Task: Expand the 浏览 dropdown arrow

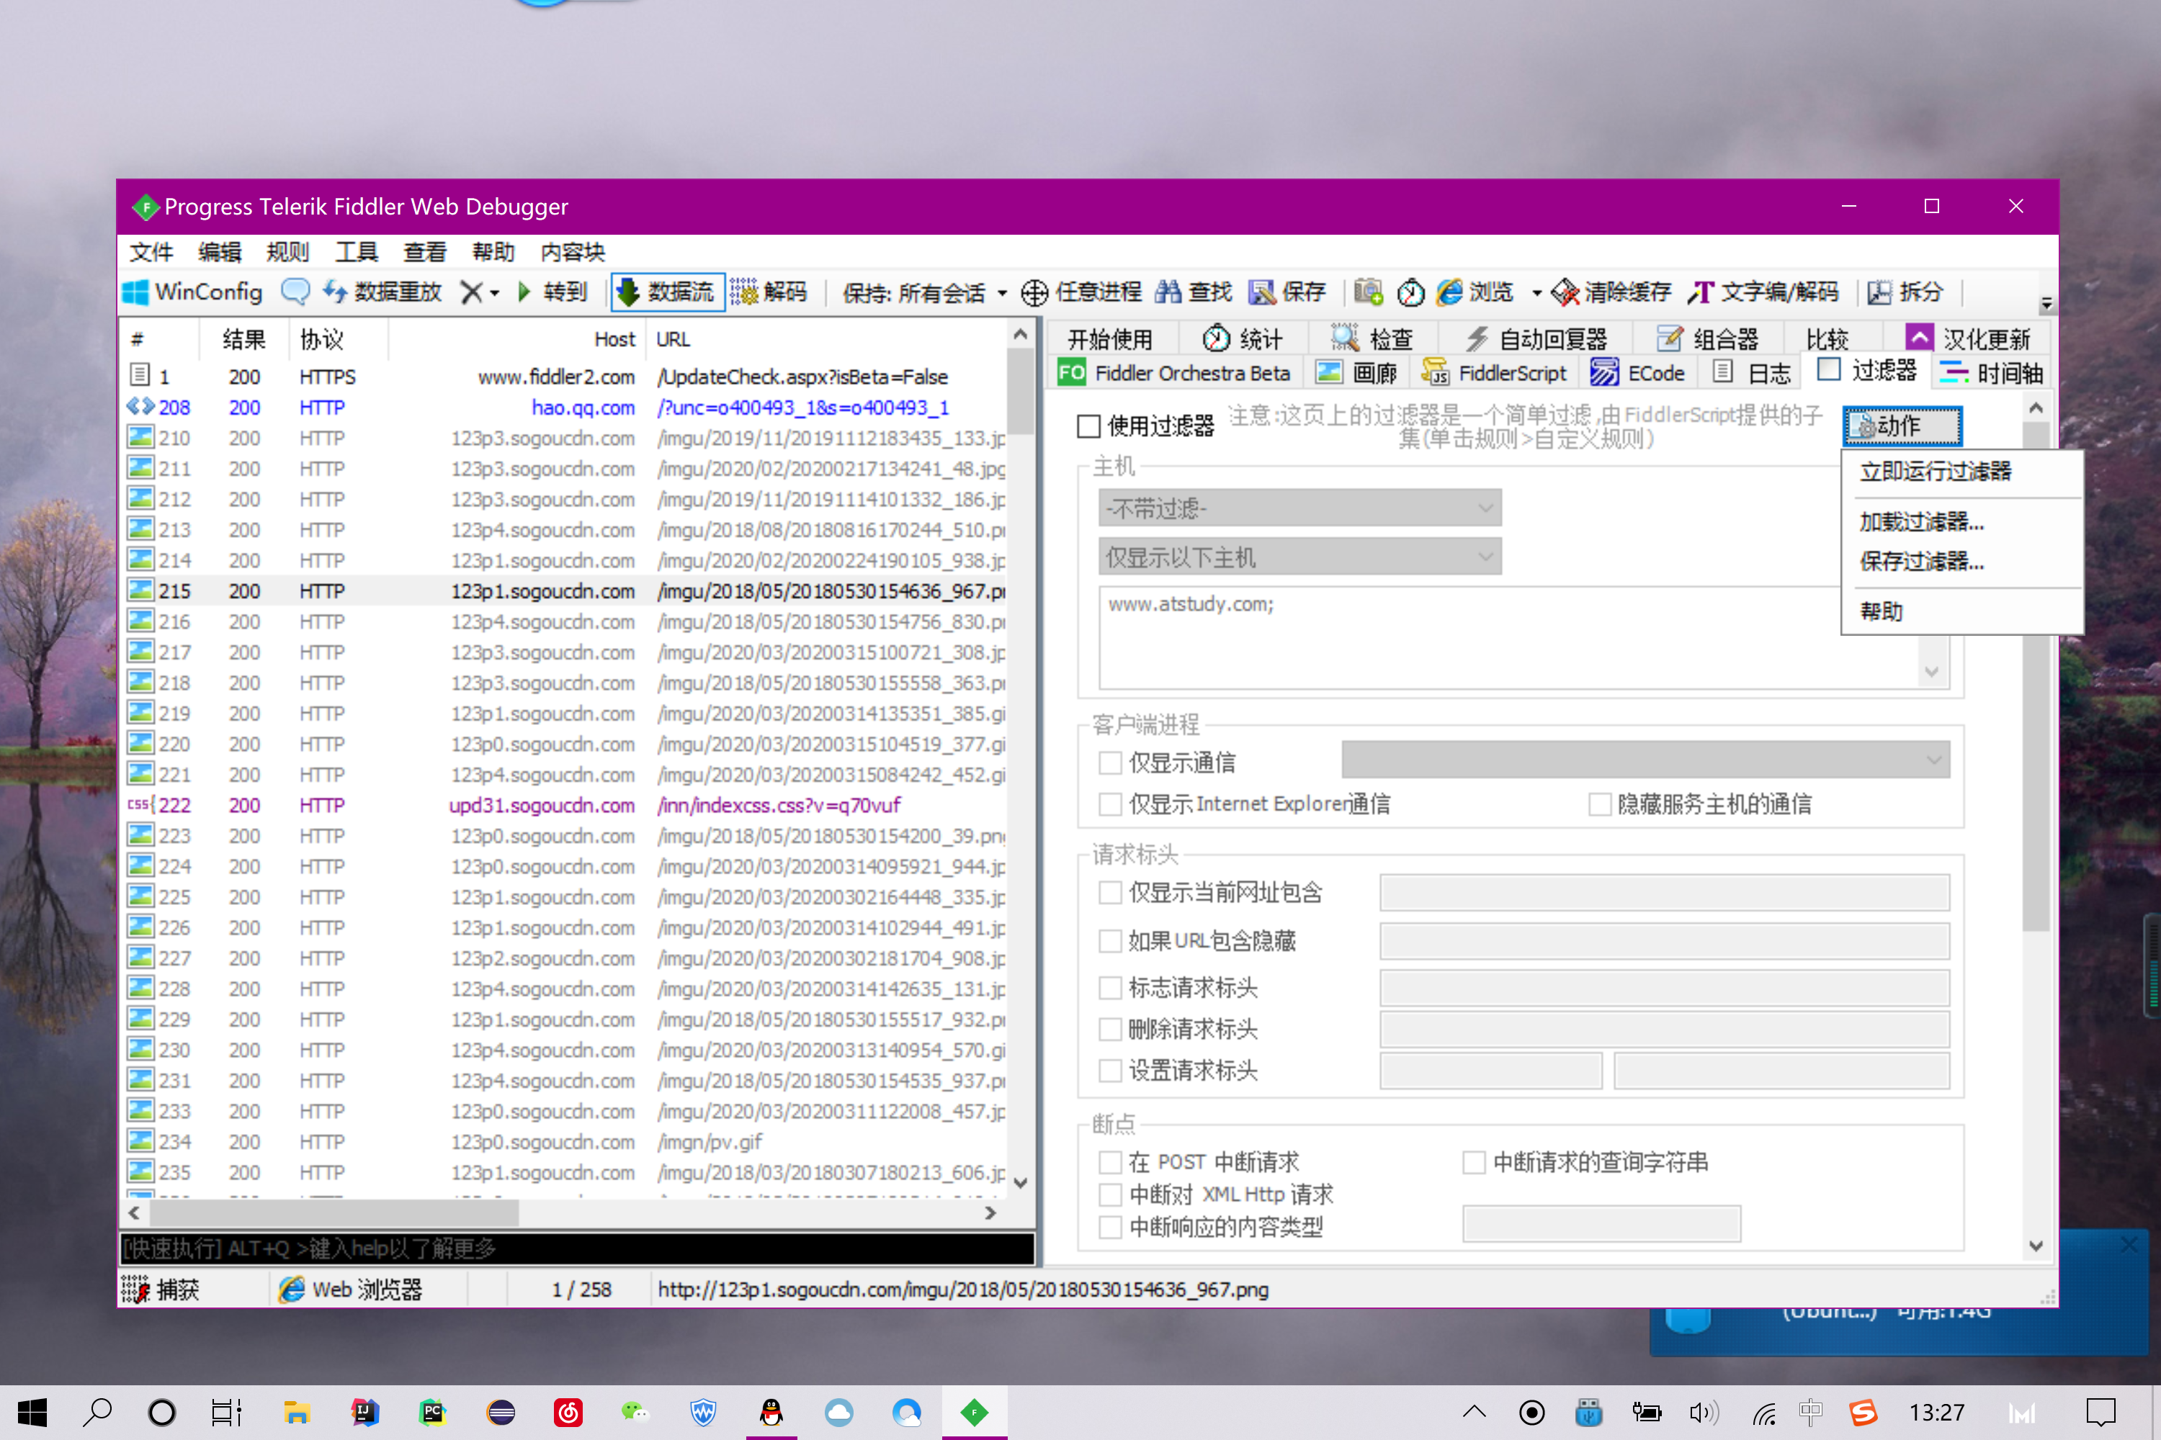Action: coord(1536,293)
